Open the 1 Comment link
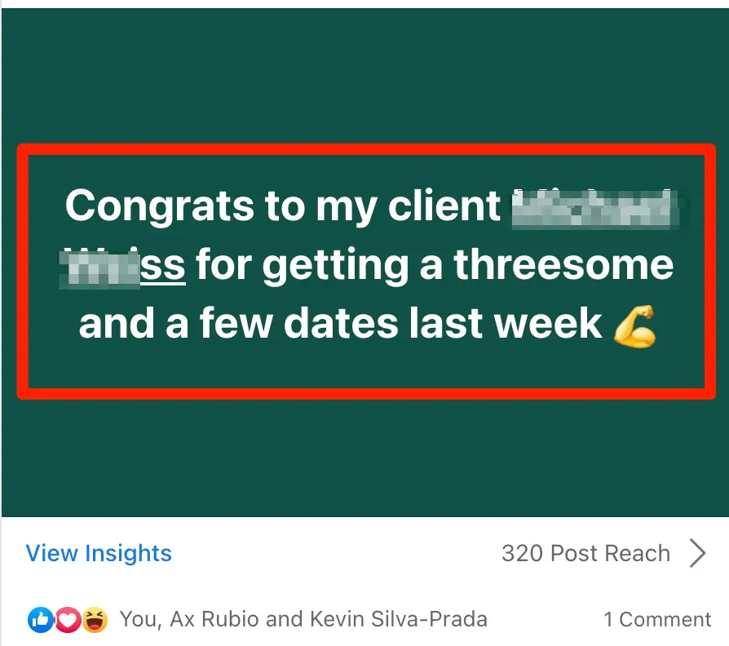The height and width of the screenshot is (646, 729). (x=656, y=620)
